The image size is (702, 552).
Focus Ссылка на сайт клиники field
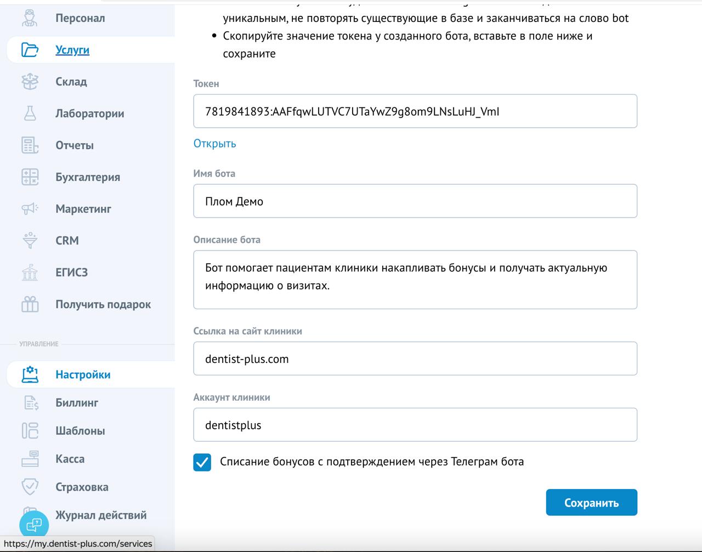click(x=415, y=358)
